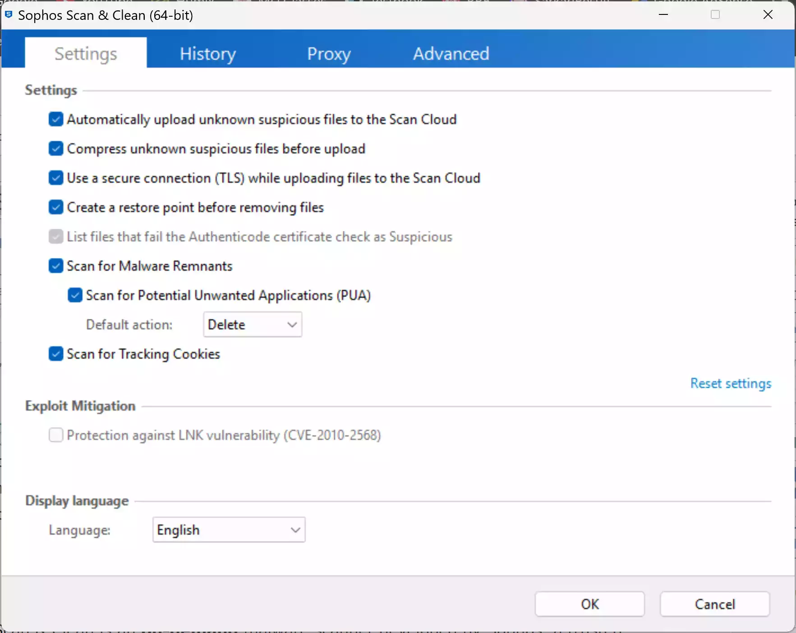This screenshot has height=633, width=796.
Task: Toggle Scan for Tracking Cookies
Action: pos(55,354)
